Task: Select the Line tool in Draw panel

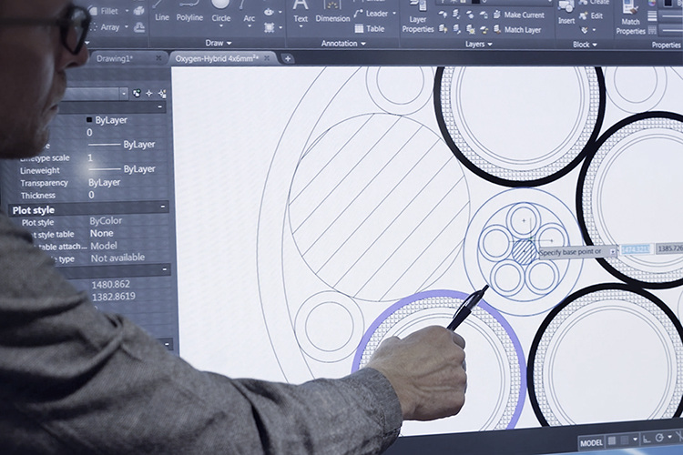Action: [x=162, y=13]
